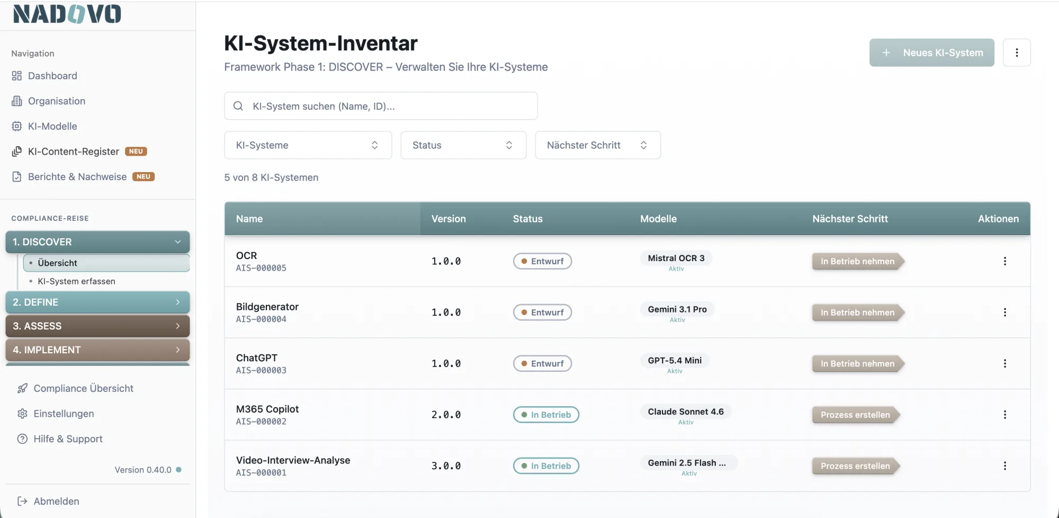Click the AIS-000005 system ID
Screen dimensions: 1059x518
(261, 268)
